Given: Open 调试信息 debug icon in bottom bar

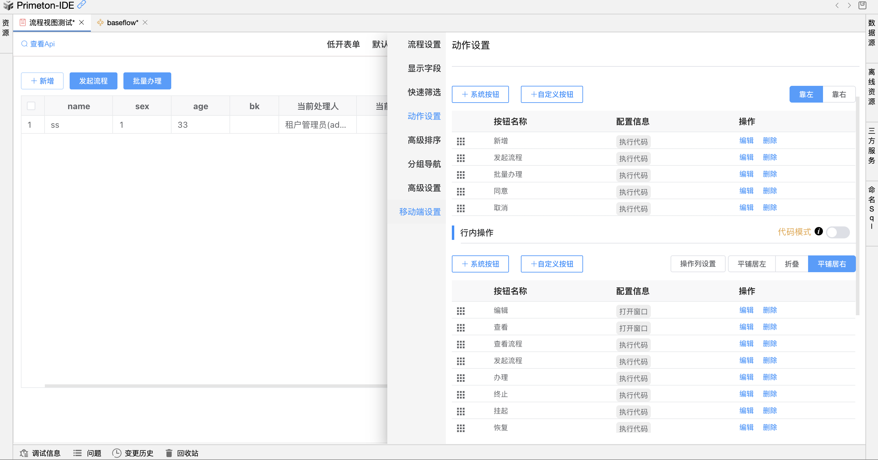Looking at the screenshot, I should (24, 453).
